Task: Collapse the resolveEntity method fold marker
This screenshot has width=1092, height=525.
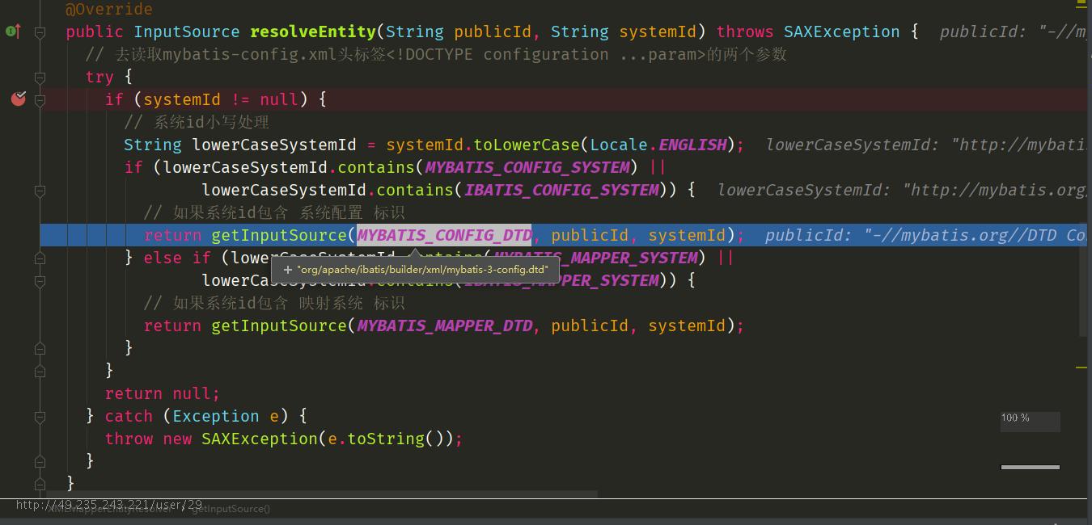Action: point(40,32)
